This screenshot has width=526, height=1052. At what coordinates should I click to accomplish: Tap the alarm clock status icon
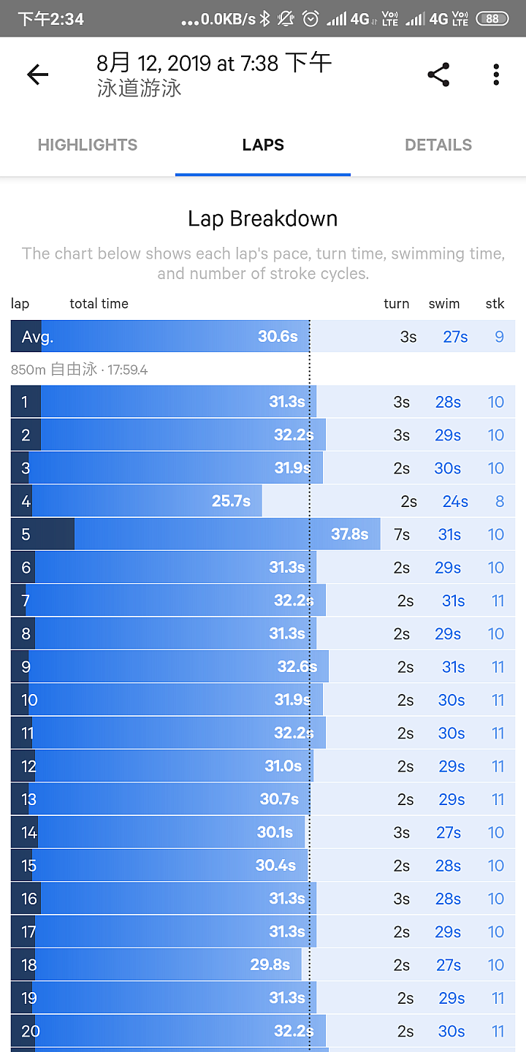click(x=310, y=19)
